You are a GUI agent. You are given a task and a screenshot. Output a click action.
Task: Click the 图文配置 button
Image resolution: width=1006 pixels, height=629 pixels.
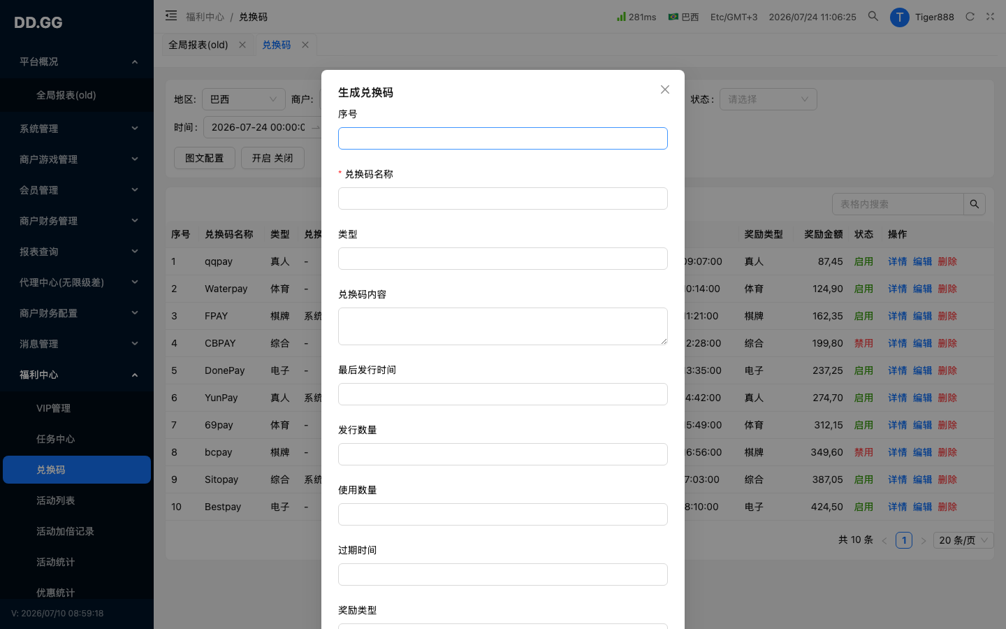click(205, 158)
